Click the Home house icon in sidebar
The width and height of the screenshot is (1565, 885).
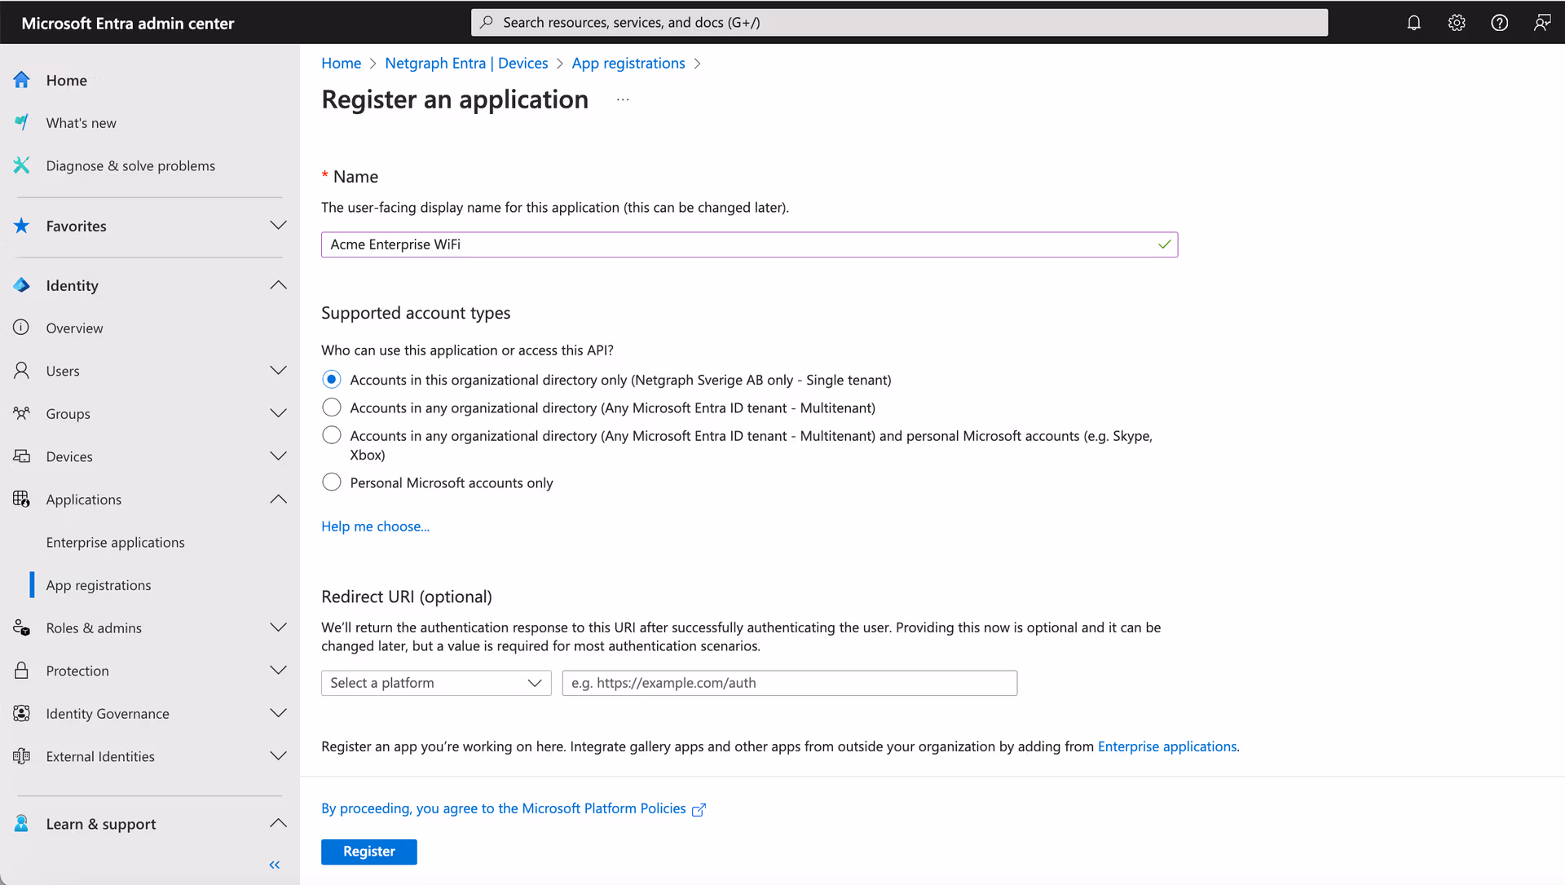pyautogui.click(x=22, y=80)
